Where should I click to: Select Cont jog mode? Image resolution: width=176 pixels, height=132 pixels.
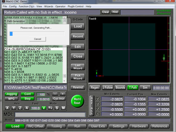pos(28,94)
